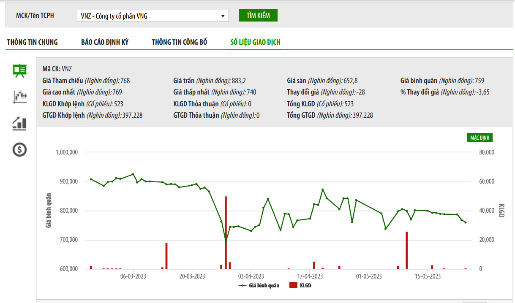Hide the KLGD series via legend label

[305, 286]
